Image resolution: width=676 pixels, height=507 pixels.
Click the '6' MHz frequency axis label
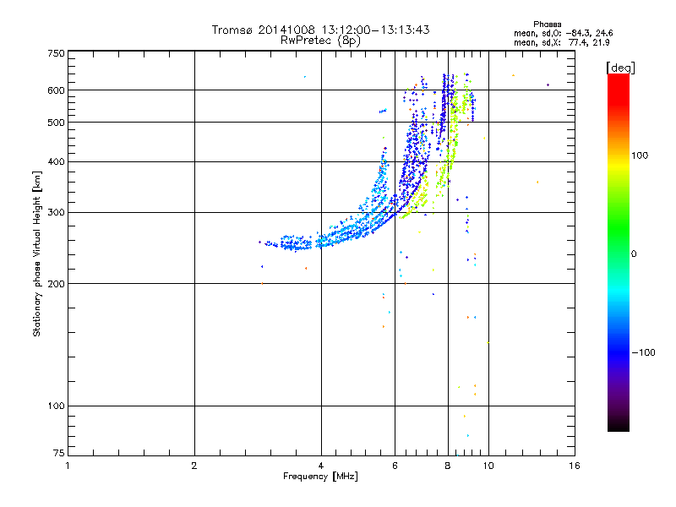coord(395,466)
